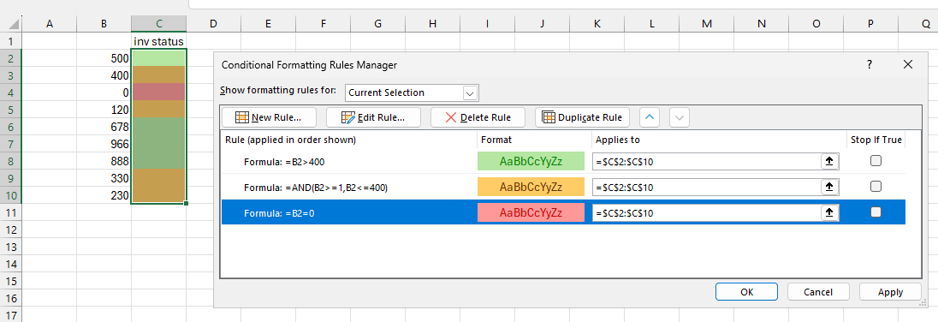
Task: Click orange format preview swatch
Action: click(531, 187)
